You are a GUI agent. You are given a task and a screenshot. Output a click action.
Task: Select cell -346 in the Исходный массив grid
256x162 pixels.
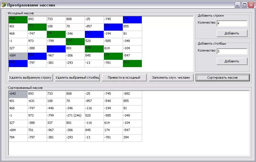[75, 34]
